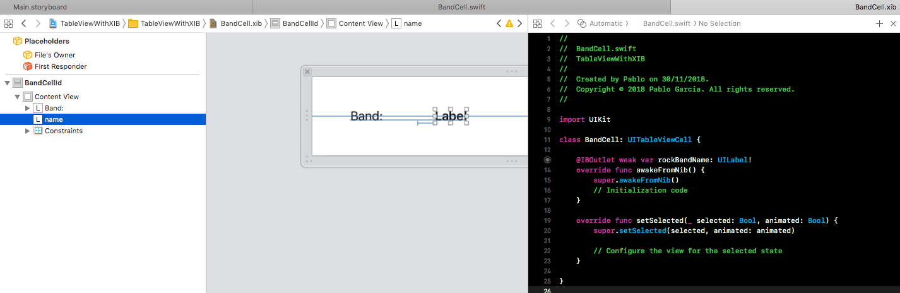This screenshot has width=900, height=293.
Task: Open related items grid in Interface Builder jump bar
Action: [x=8, y=23]
